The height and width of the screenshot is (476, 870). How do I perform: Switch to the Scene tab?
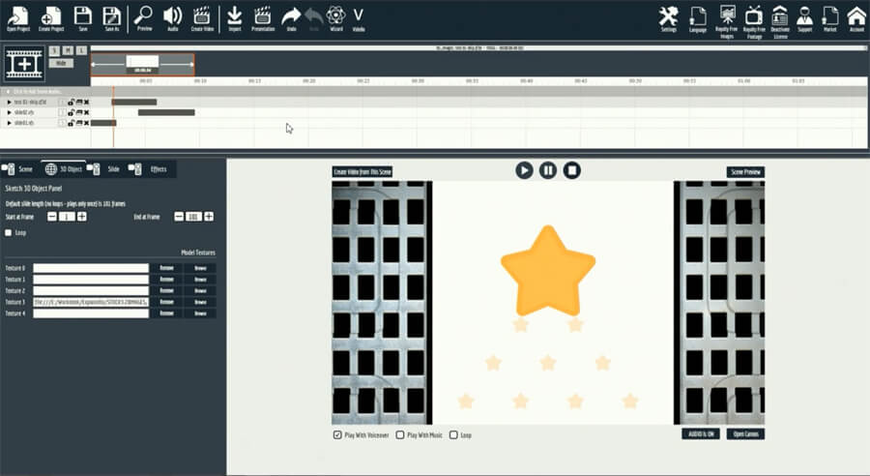(17, 169)
